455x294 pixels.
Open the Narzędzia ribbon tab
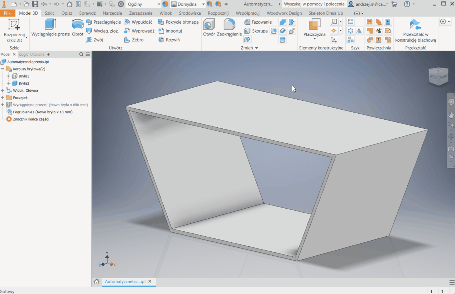tap(112, 13)
